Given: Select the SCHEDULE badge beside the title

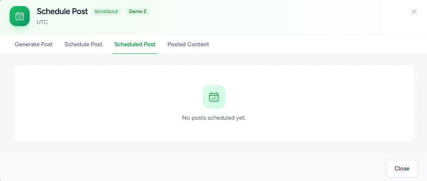Looking at the screenshot, I should [106, 12].
